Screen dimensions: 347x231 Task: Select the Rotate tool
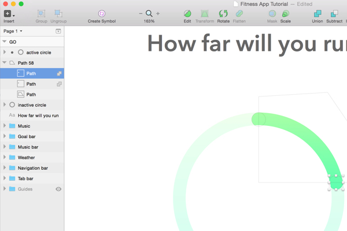click(x=223, y=14)
